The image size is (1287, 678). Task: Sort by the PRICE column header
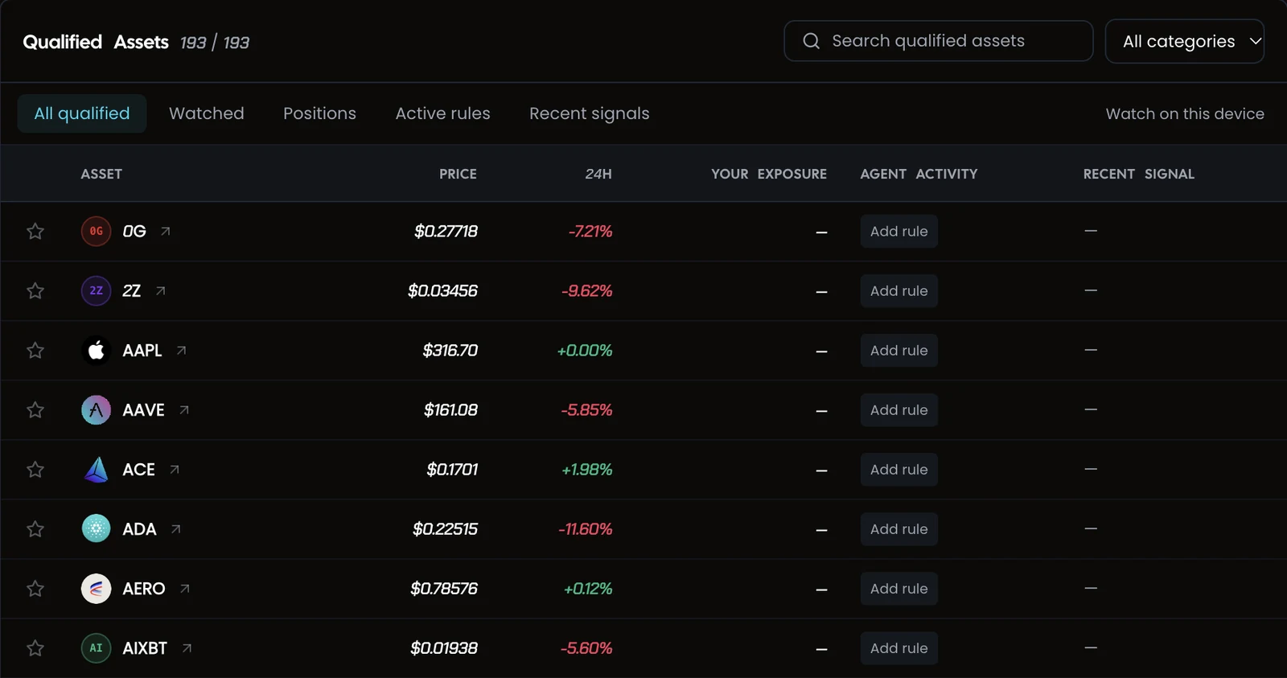tap(458, 174)
